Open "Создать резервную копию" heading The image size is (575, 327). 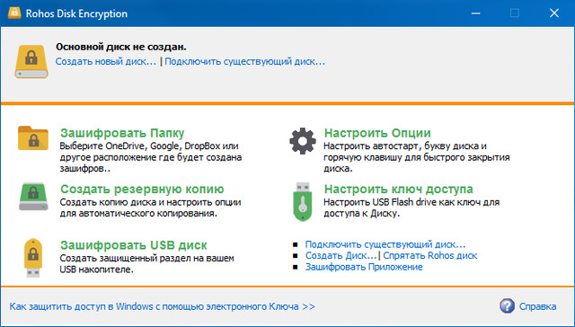point(142,189)
